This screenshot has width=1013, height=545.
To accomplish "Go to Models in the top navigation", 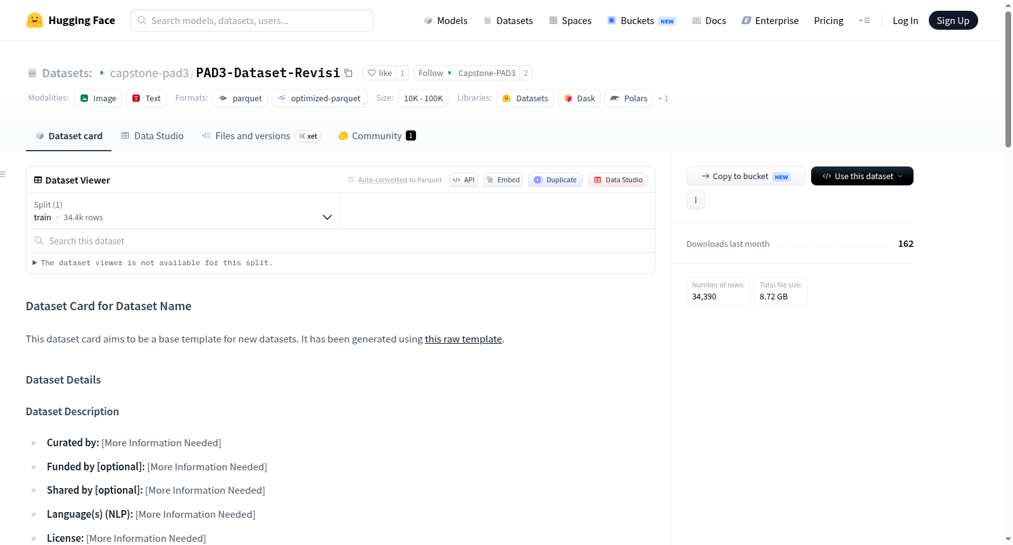I will pyautogui.click(x=446, y=20).
